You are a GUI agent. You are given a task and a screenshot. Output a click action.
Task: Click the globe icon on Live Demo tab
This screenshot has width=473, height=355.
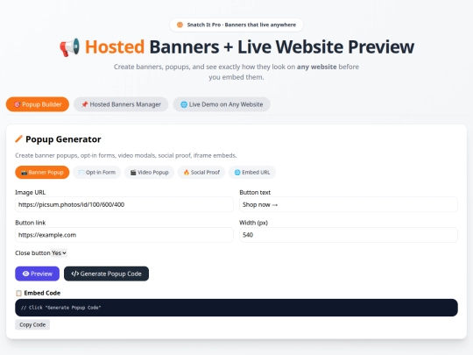coord(184,104)
